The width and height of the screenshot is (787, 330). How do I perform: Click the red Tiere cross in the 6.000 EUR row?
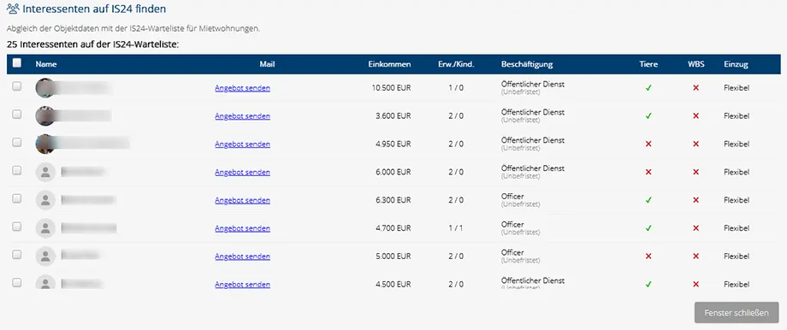(x=648, y=172)
